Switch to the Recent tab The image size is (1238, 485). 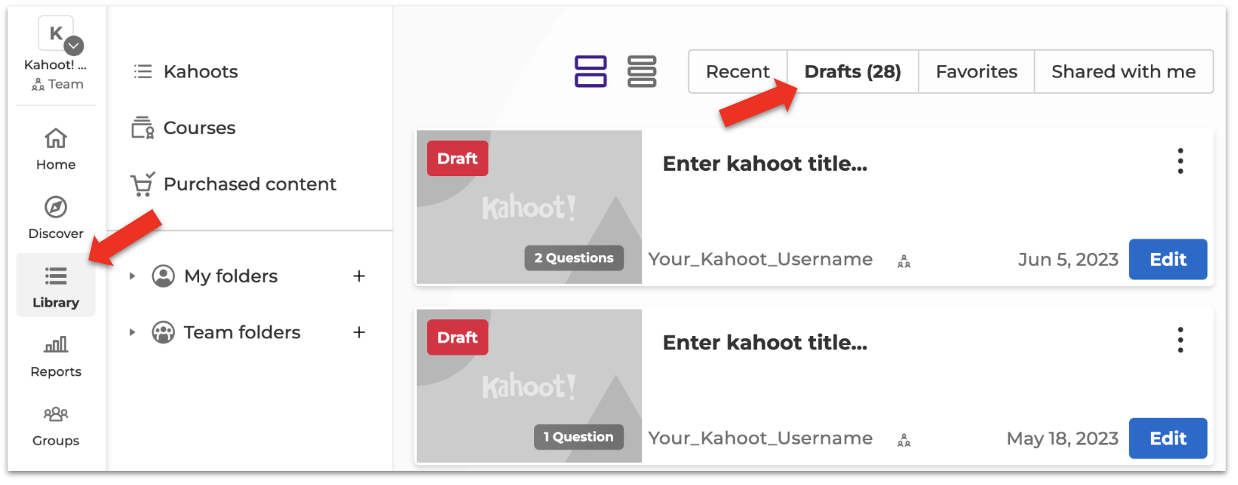tap(738, 71)
